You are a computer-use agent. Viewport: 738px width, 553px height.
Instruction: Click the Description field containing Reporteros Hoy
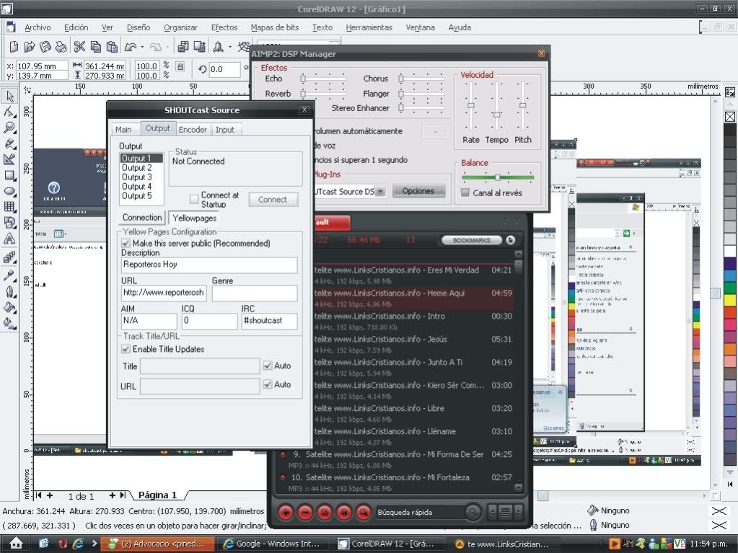tap(209, 265)
